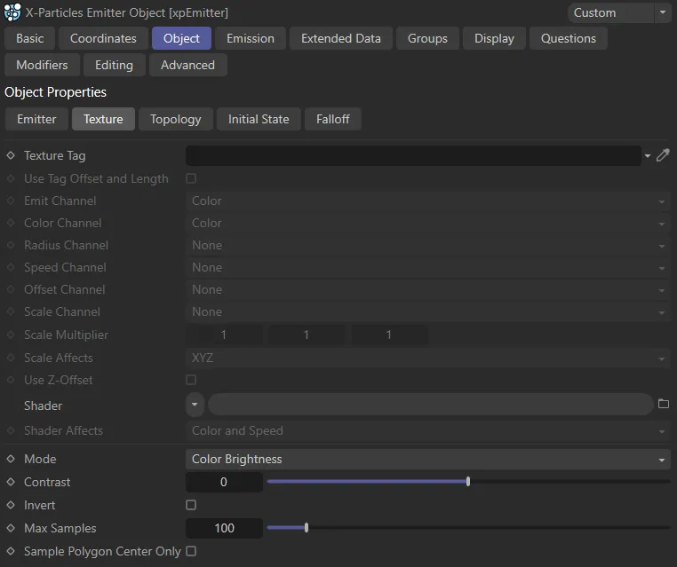
Task: Click the Object Properties heading
Action: click(x=55, y=92)
